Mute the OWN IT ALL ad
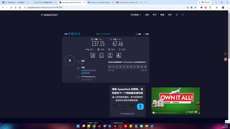The image size is (230, 129). tap(154, 113)
